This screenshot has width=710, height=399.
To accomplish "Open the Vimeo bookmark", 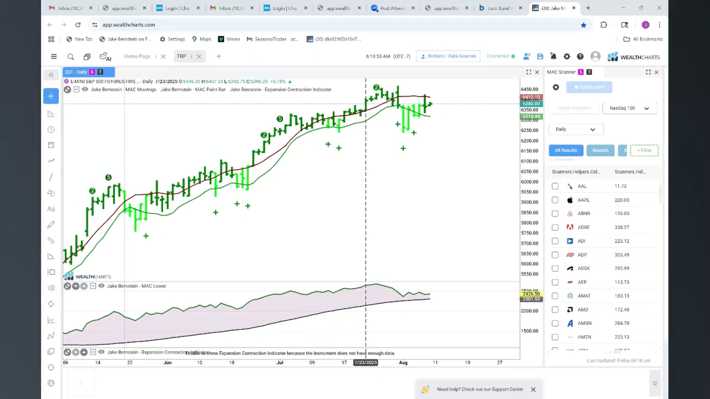I will tap(229, 39).
